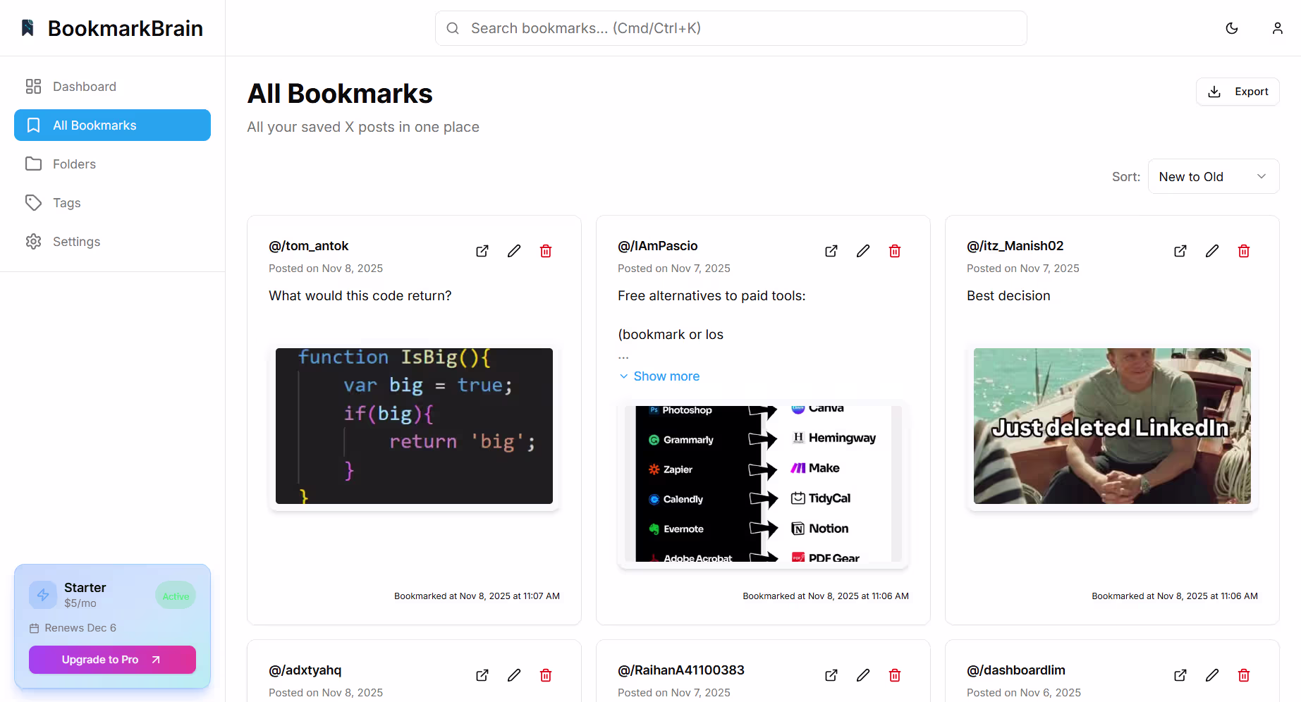Screen dimensions: 1301x702
Task: Open the Folders section
Action: pos(74,164)
